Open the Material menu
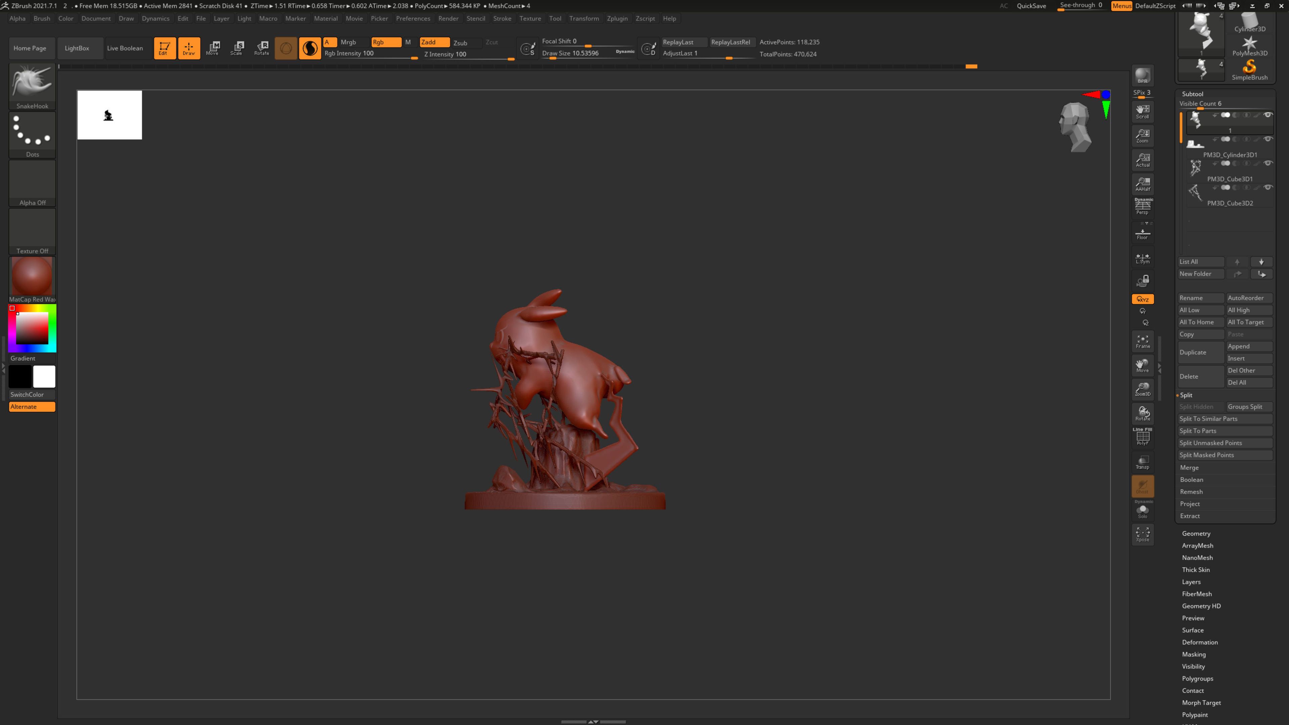The image size is (1289, 725). [x=326, y=18]
